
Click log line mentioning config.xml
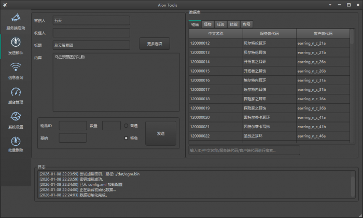point(81,185)
